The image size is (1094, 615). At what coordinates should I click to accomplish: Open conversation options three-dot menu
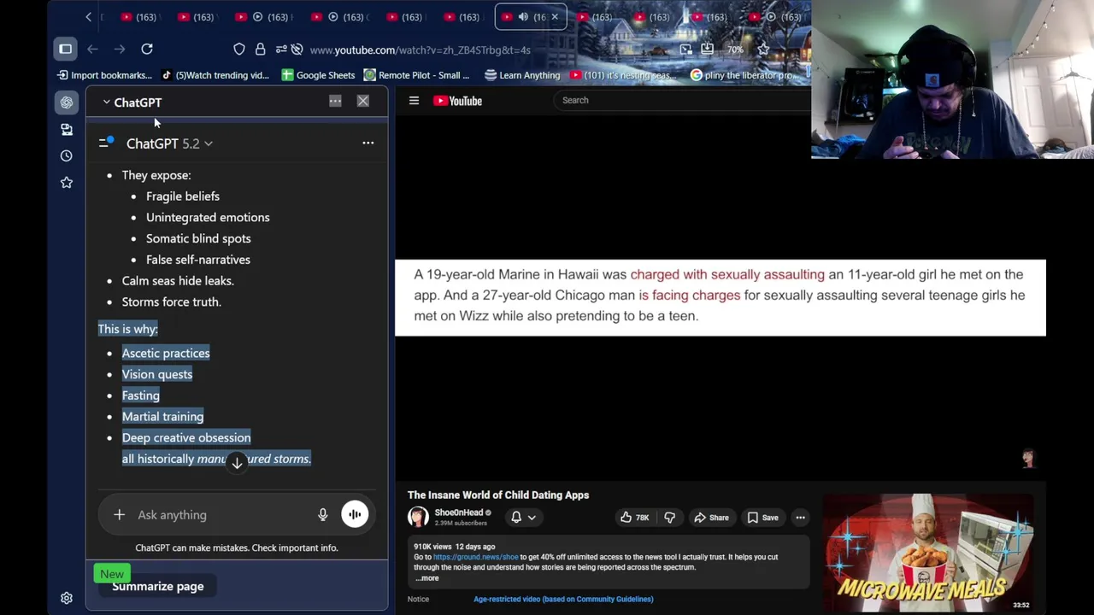[368, 143]
